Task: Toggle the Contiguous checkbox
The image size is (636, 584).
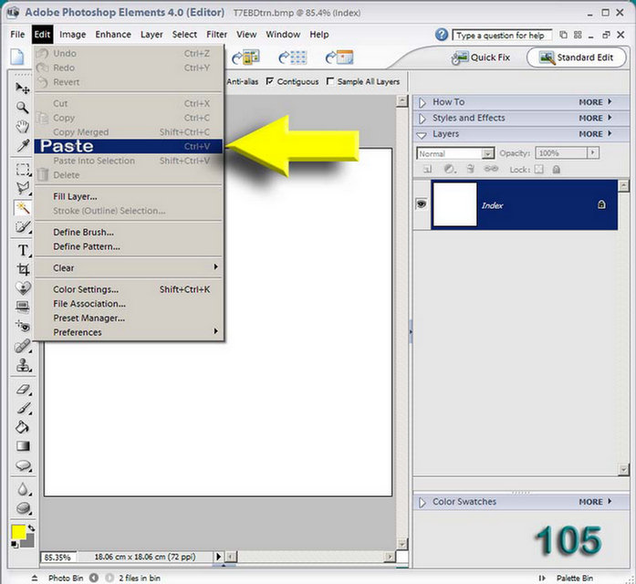Action: (269, 81)
